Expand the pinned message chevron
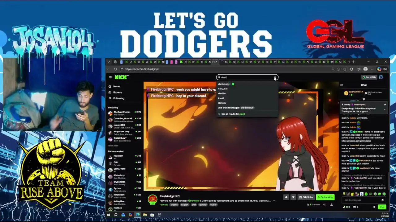 coord(385,109)
